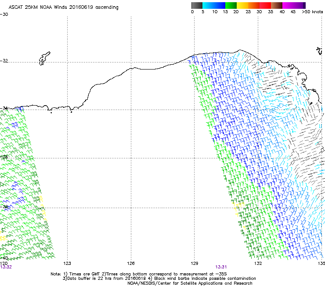Click the '129' longitude label
The width and height of the screenshot is (325, 286).
194,264
